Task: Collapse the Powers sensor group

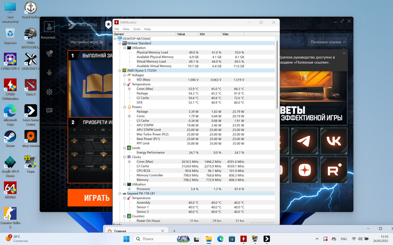Action: point(125,107)
